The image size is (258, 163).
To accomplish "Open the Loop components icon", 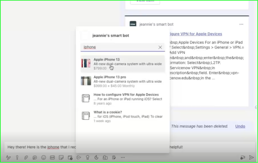I will [x=35, y=157].
